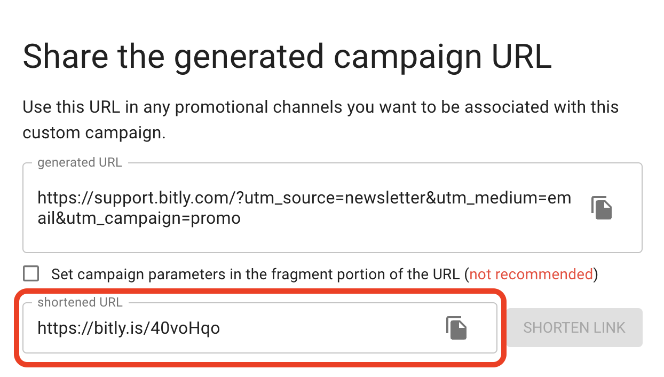The image size is (664, 377).
Task: Click the red 'not recommended' text
Action: point(531,274)
